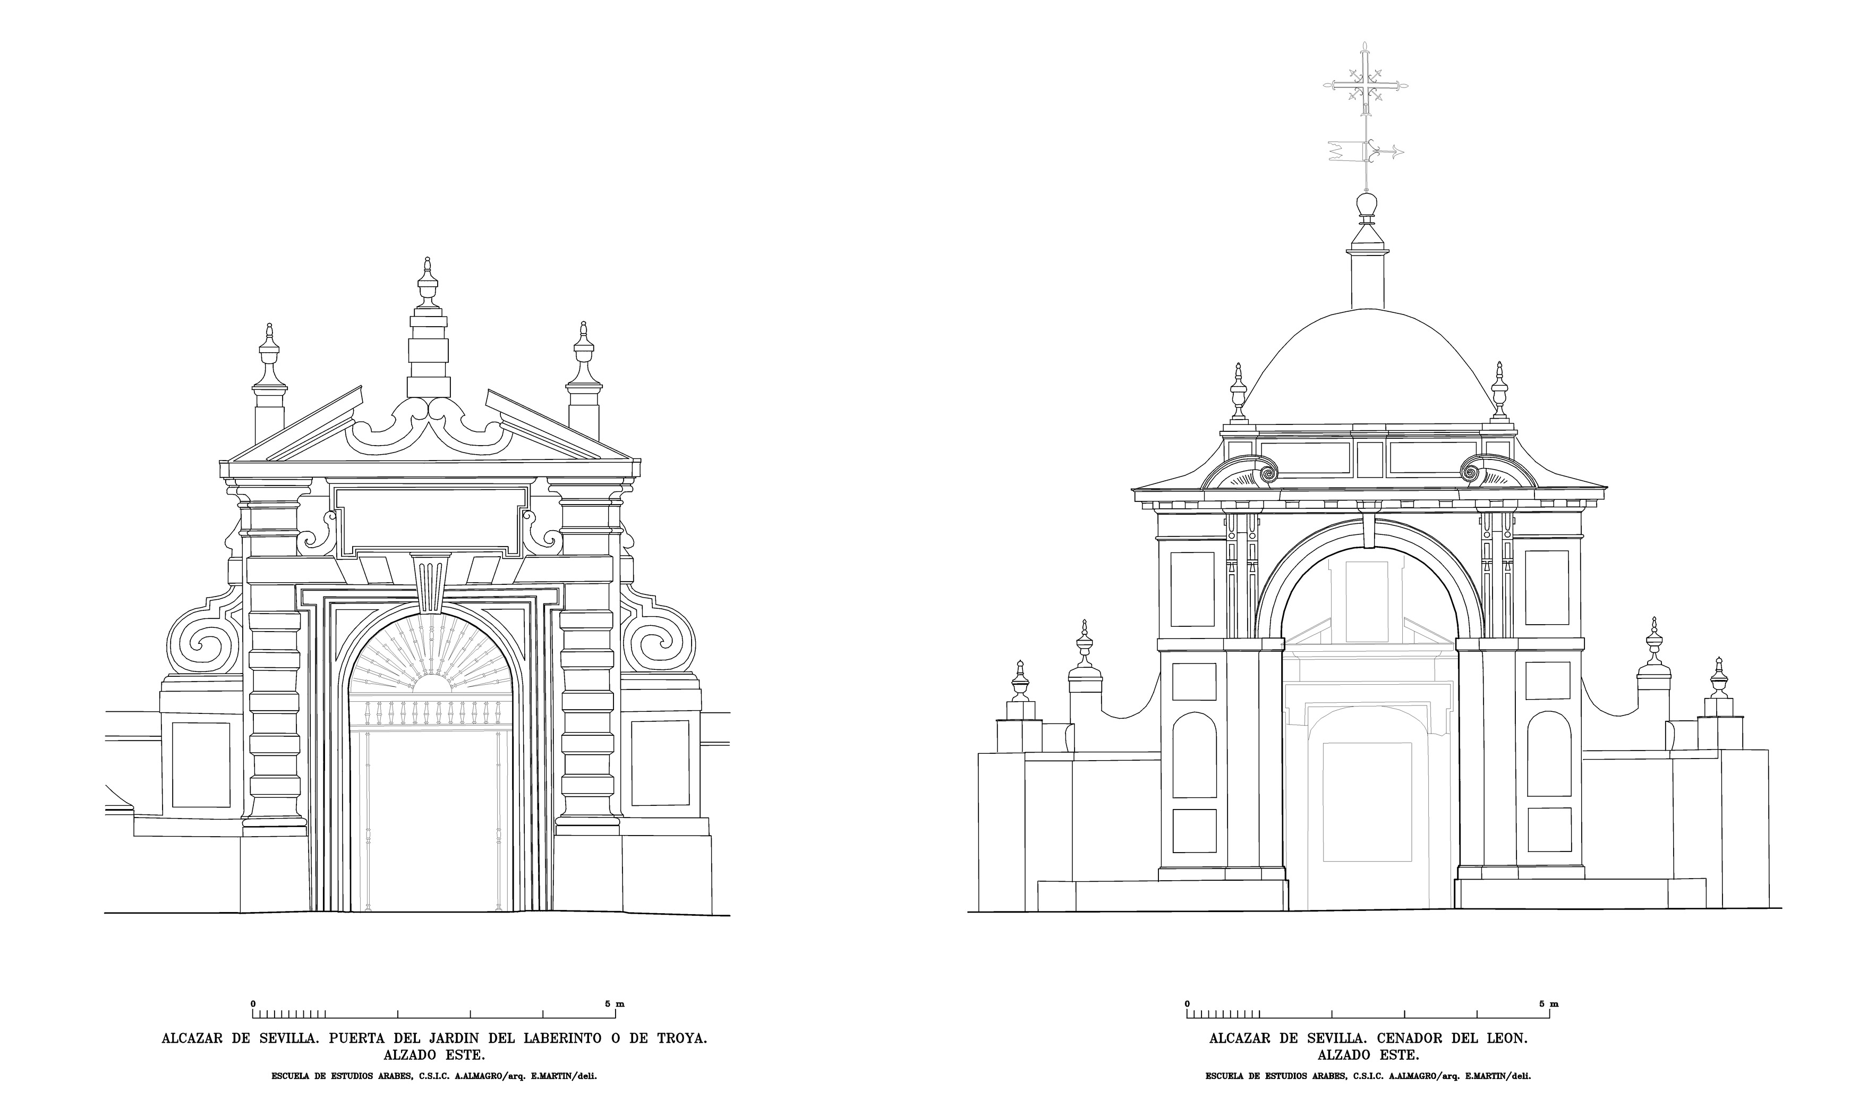The width and height of the screenshot is (1859, 1115).
Task: Click the '5 m' label on the right scale bar
Action: click(x=1549, y=1004)
